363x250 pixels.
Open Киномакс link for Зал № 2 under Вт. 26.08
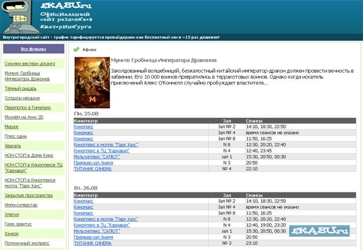click(x=83, y=201)
